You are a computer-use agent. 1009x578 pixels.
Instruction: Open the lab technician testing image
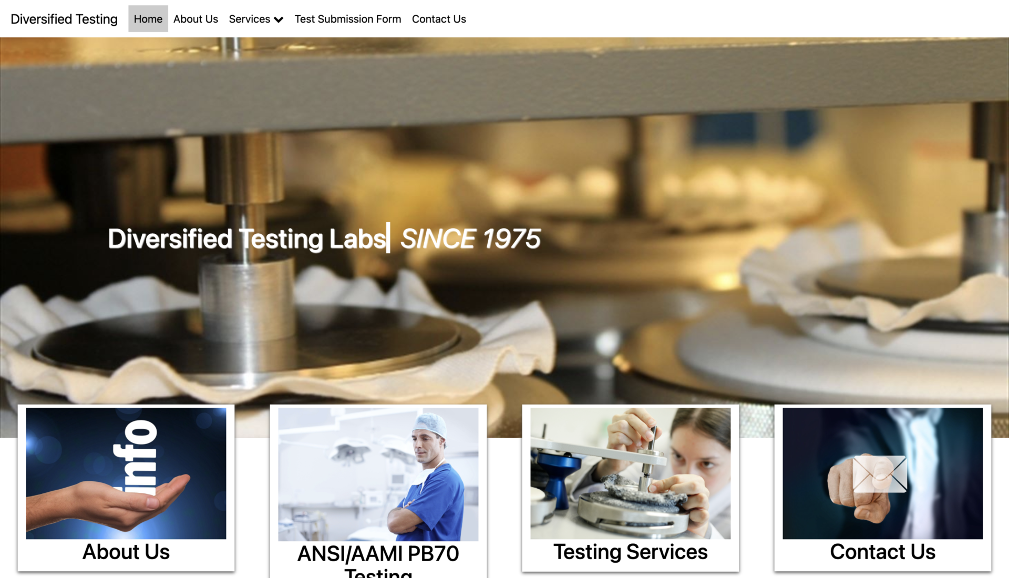click(631, 473)
